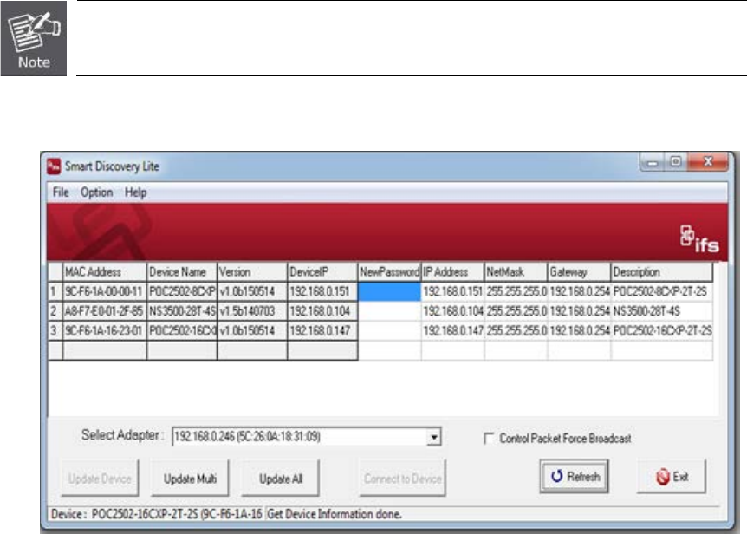
Task: Minimize the Smart Discovery Lite window
Action: (653, 162)
